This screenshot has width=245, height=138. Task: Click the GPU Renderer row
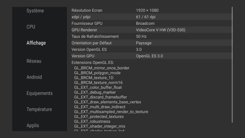150,30
